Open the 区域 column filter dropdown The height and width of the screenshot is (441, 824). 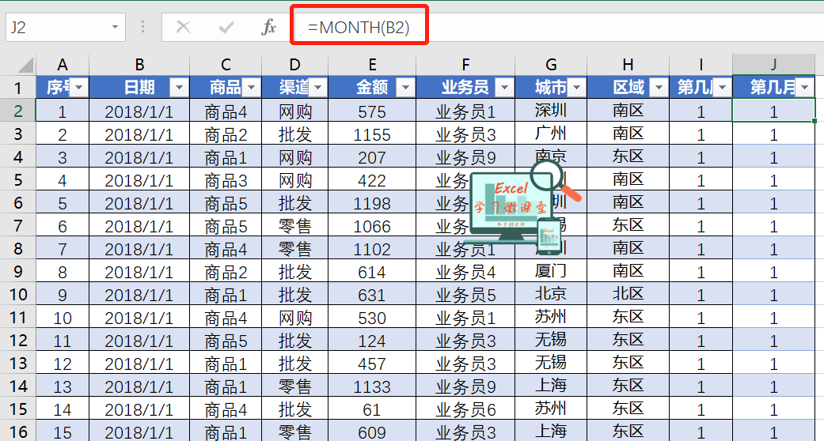click(x=659, y=87)
